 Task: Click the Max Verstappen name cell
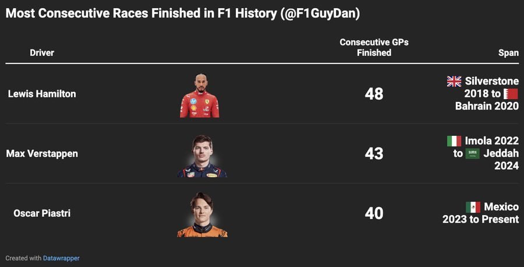pyautogui.click(x=42, y=153)
